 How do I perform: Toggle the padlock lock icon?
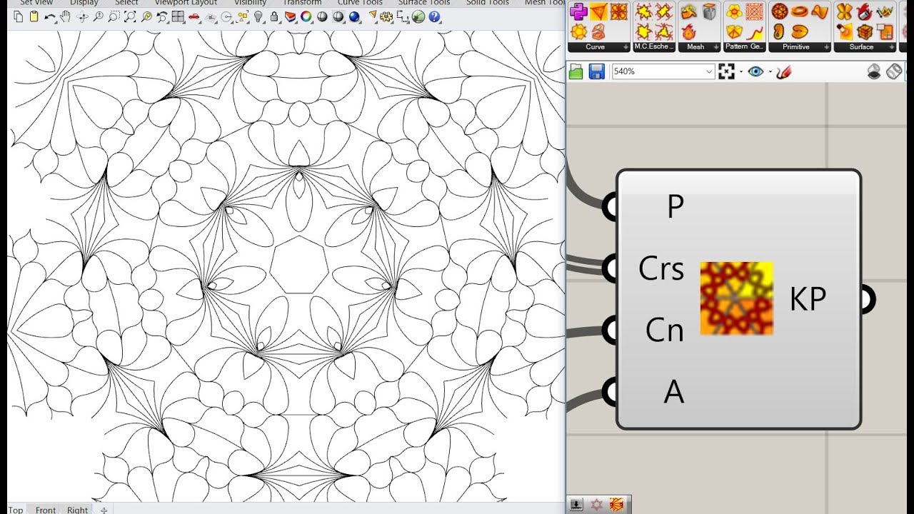point(274,17)
